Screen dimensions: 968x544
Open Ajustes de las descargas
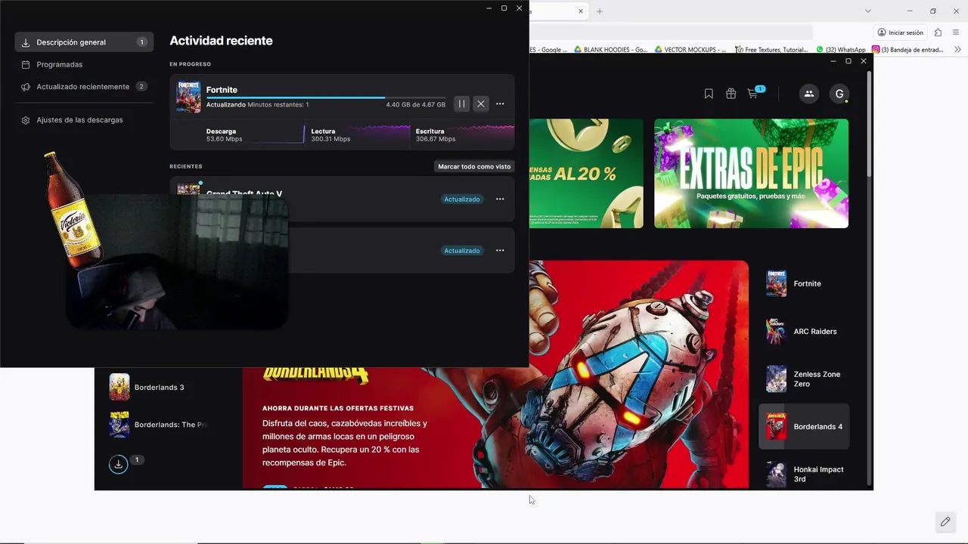tap(84, 120)
